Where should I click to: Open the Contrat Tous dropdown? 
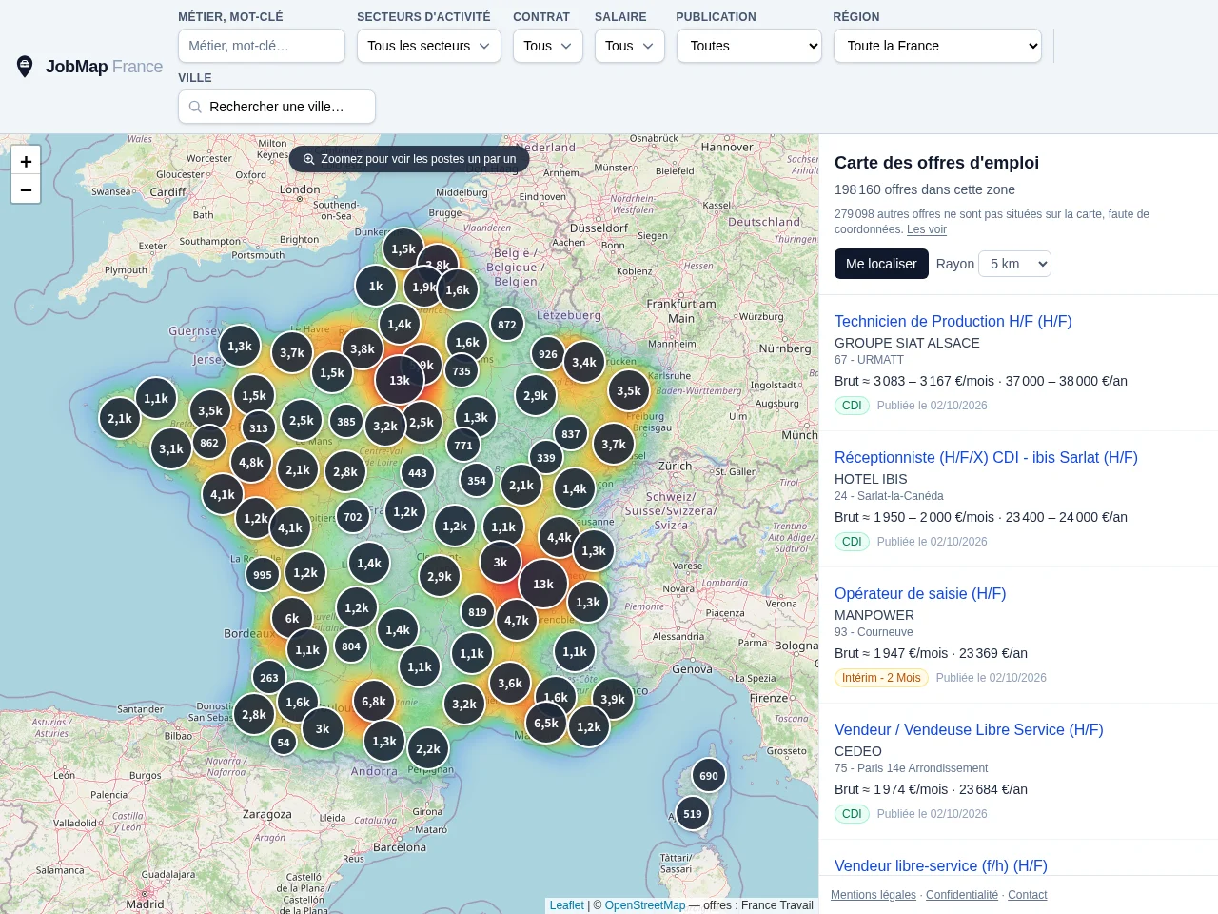(548, 46)
